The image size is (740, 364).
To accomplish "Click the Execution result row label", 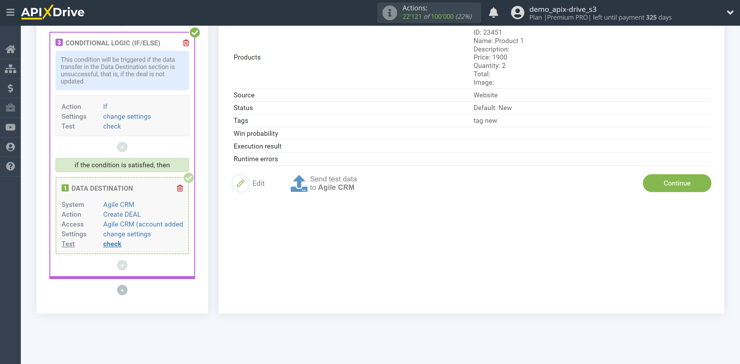I will click(258, 146).
